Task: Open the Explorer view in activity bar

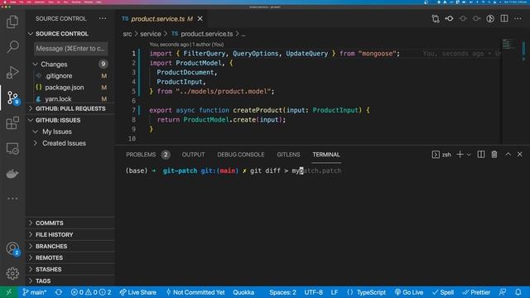Action: pos(12,22)
